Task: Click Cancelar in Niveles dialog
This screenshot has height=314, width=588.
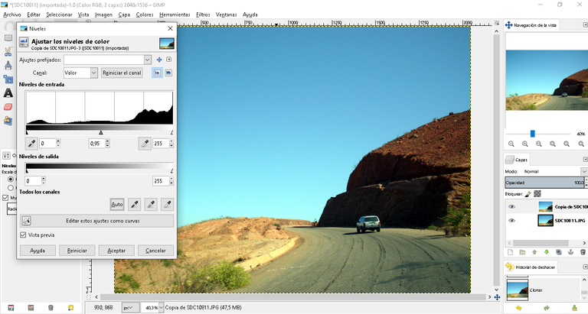Action: [x=155, y=251]
